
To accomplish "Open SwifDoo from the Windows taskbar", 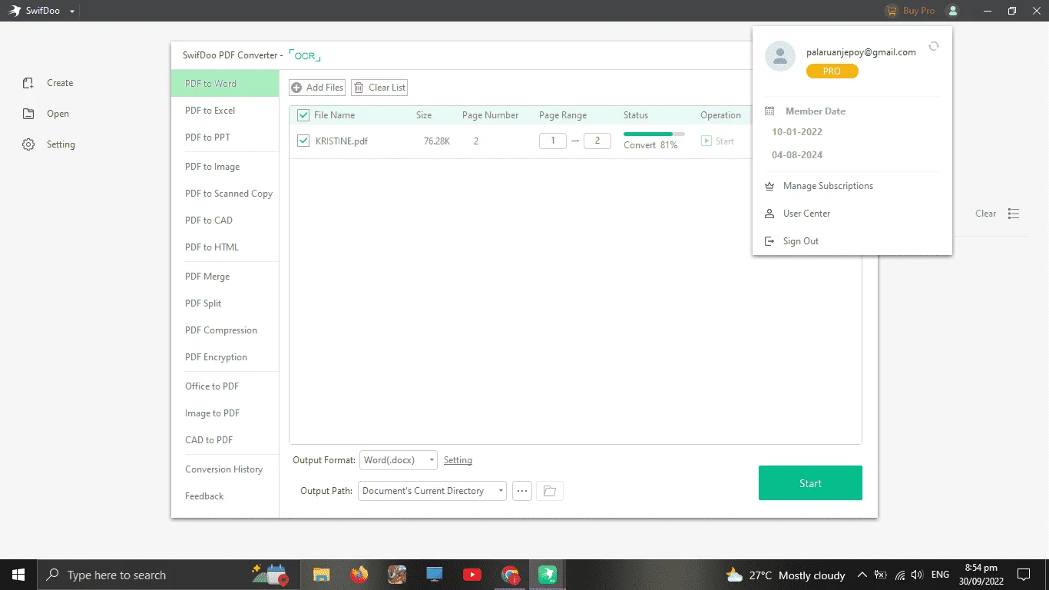I will click(x=548, y=575).
